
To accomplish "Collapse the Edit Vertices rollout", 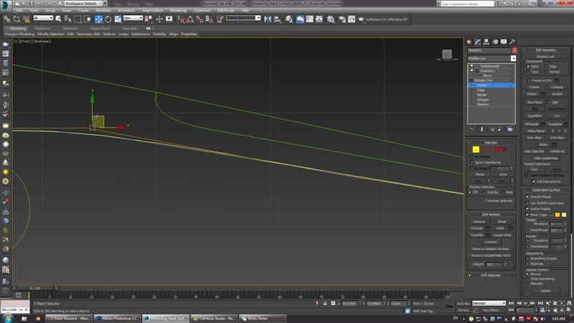I will click(x=491, y=215).
